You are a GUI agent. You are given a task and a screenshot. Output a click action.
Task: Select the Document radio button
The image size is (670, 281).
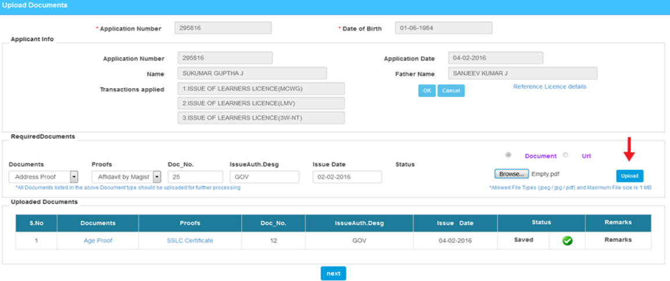[x=509, y=155]
